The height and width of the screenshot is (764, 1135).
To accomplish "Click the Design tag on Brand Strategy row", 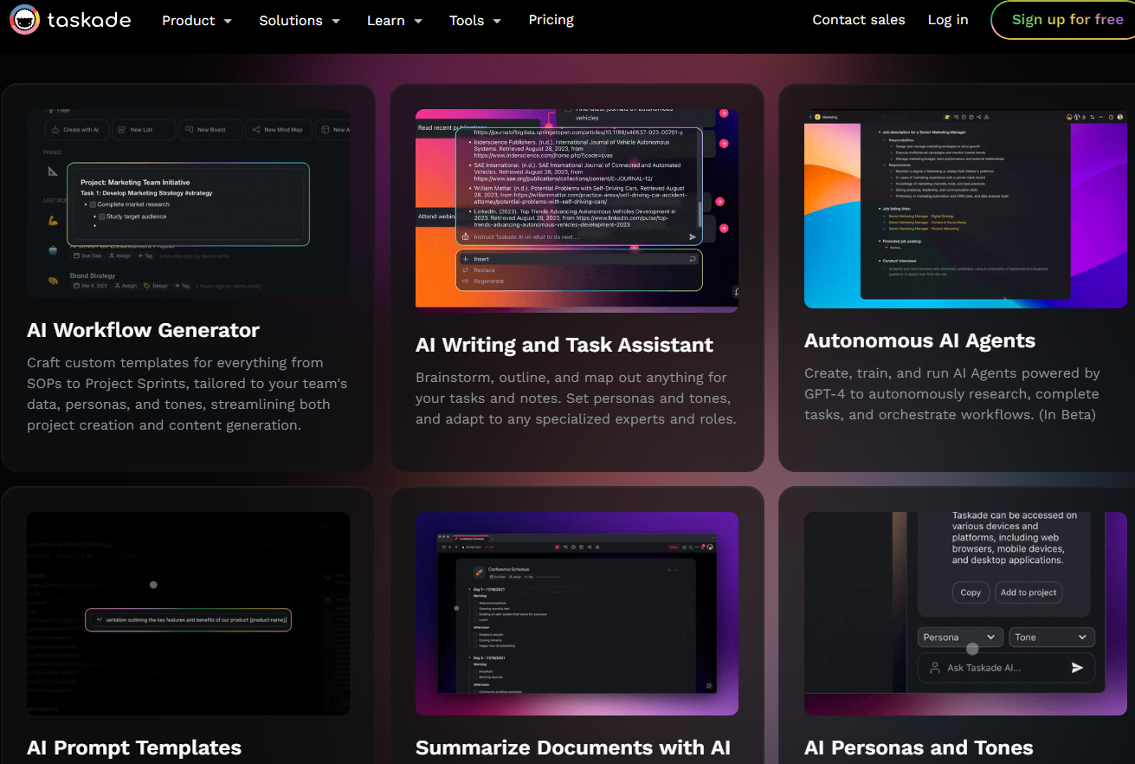I will point(156,285).
